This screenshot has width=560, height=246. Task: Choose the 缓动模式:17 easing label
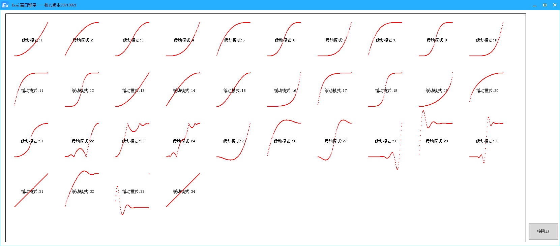click(x=336, y=91)
